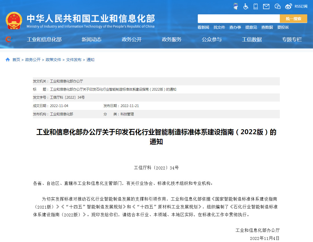Click the national emblem logo
The width and height of the screenshot is (313, 242).
14,21
